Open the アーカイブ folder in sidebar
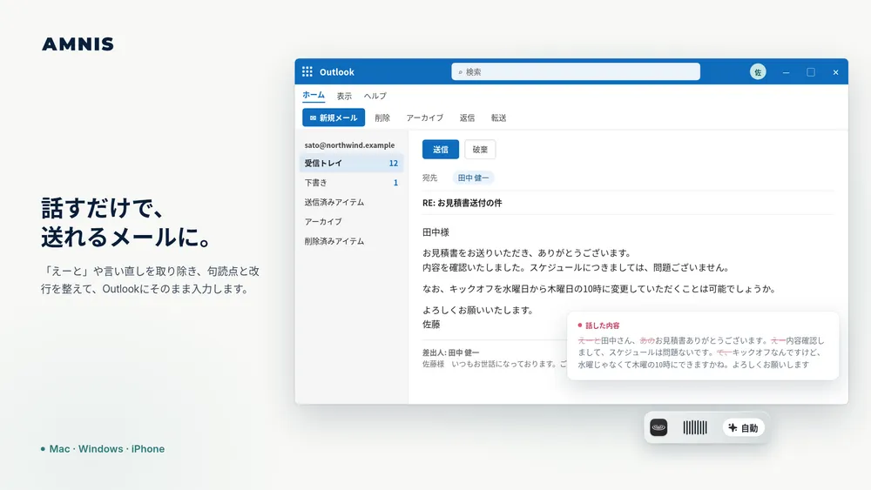Viewport: 871px width, 490px height. coord(351,221)
